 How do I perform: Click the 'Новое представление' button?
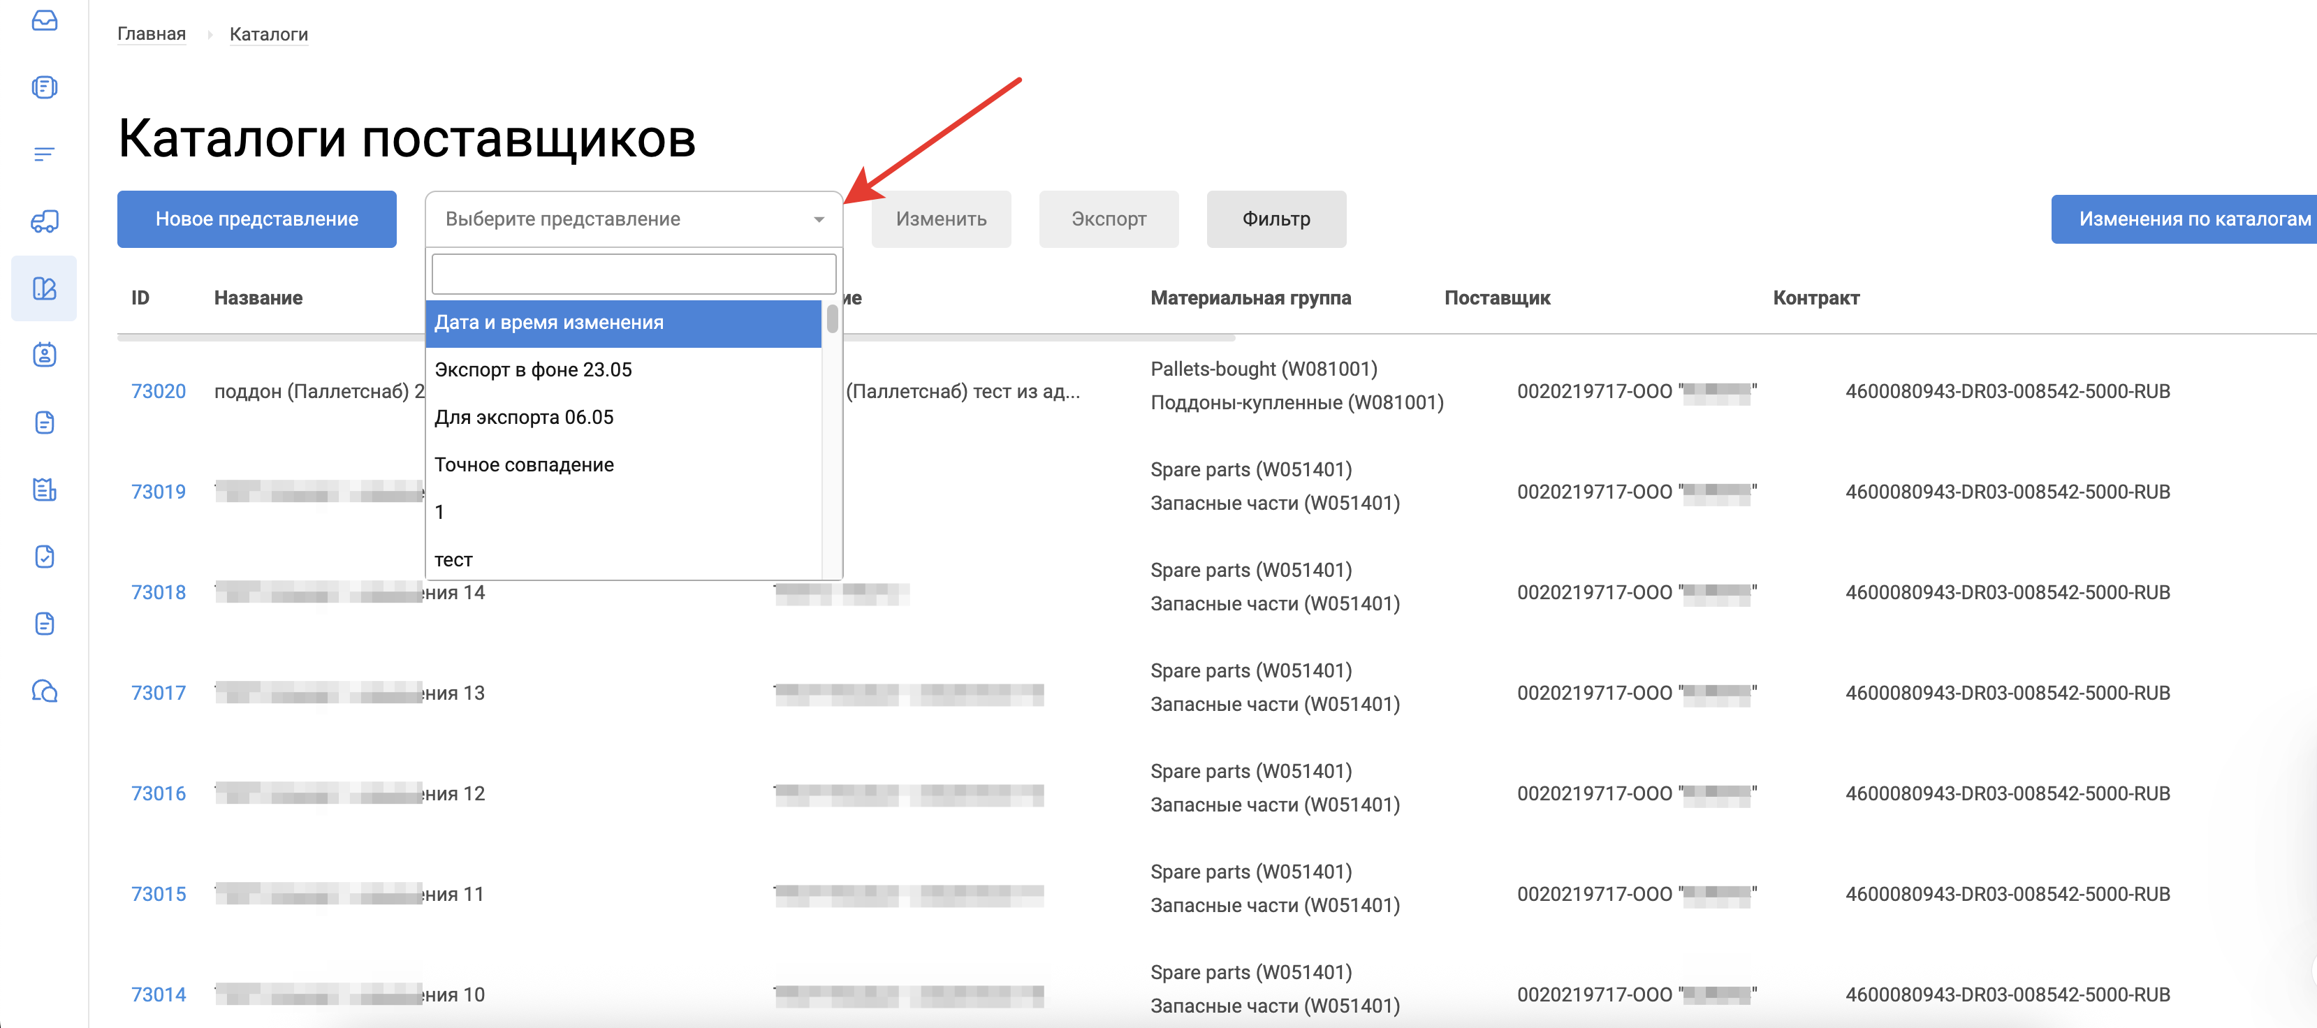(256, 219)
